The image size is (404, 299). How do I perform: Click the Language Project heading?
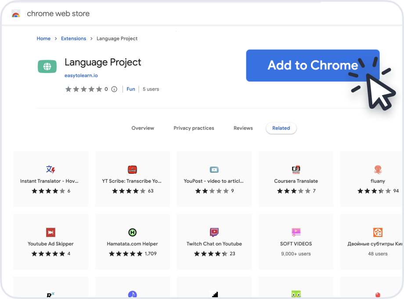click(103, 62)
